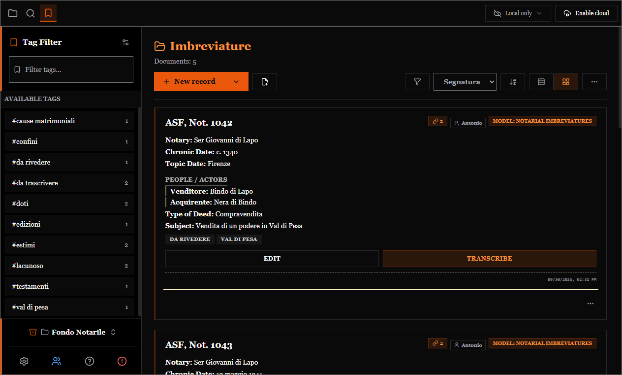
Task: Click Acquirente: Nera di Bindo text
Action: coord(213,202)
